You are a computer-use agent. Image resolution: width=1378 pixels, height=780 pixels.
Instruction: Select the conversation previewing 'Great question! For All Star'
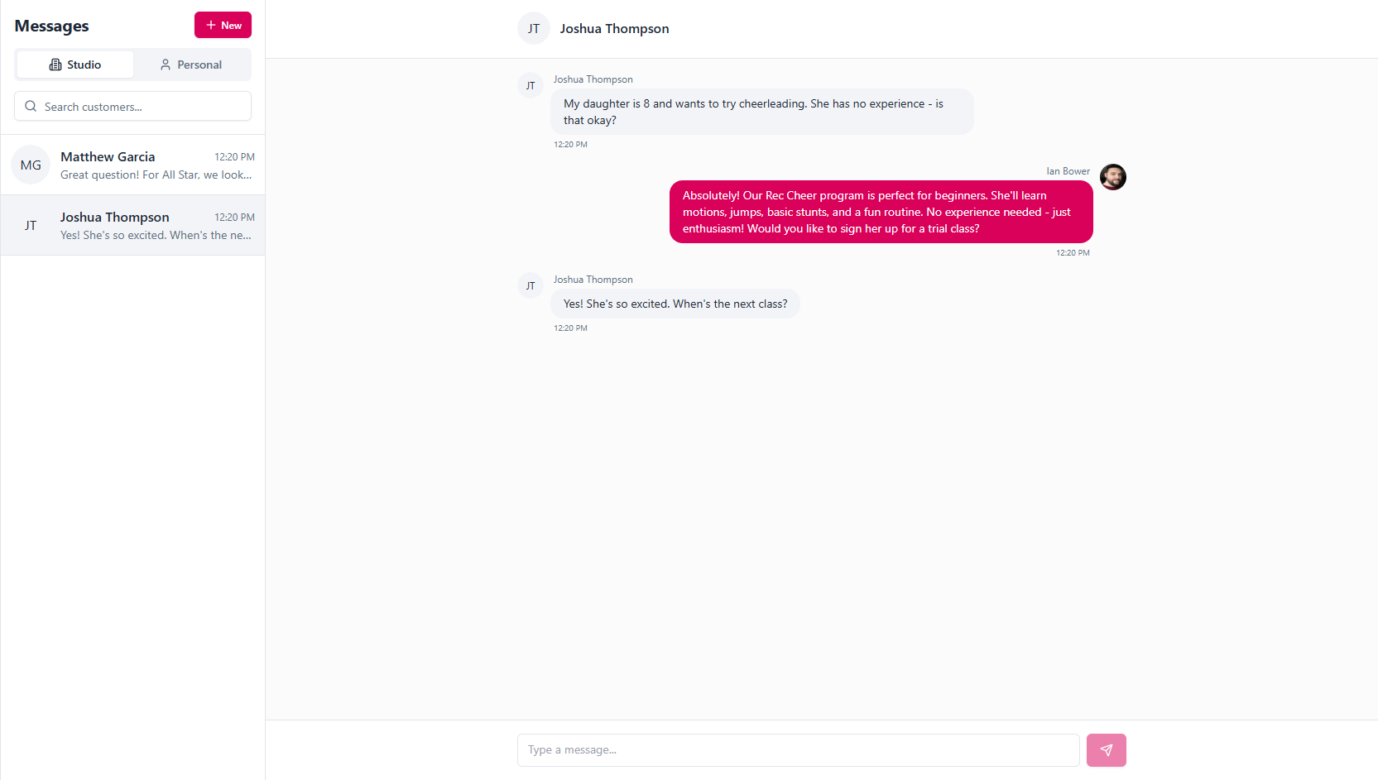[132, 165]
